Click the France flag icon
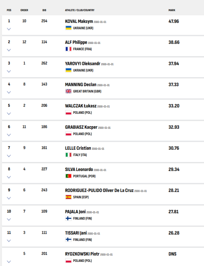Viewport: 204px width, 266px height. click(68, 49)
